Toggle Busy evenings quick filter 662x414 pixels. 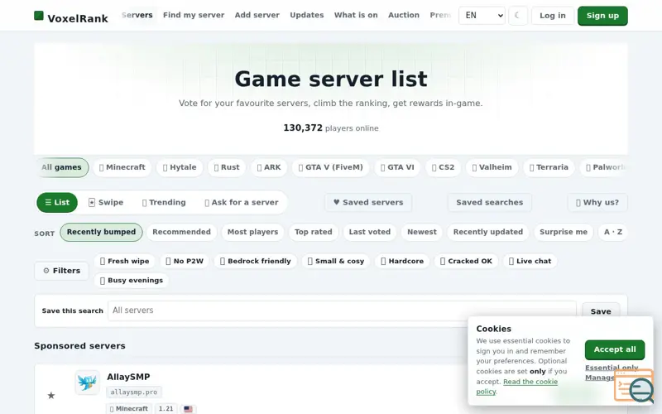point(132,281)
